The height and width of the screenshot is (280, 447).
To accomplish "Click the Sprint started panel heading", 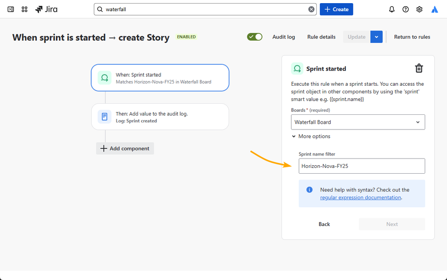I will click(326, 69).
